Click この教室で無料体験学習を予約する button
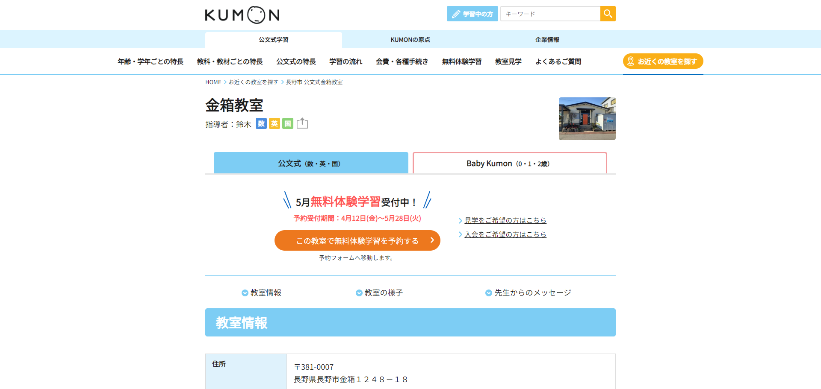 click(357, 240)
